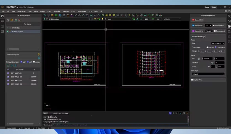Click the 102190023-04 file name
This screenshot has height=134, width=231.
point(16,84)
